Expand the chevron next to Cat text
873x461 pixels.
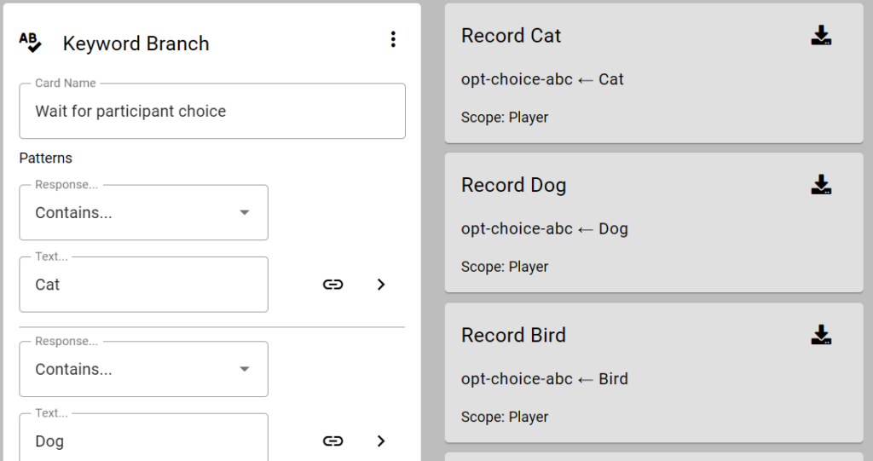tap(381, 285)
